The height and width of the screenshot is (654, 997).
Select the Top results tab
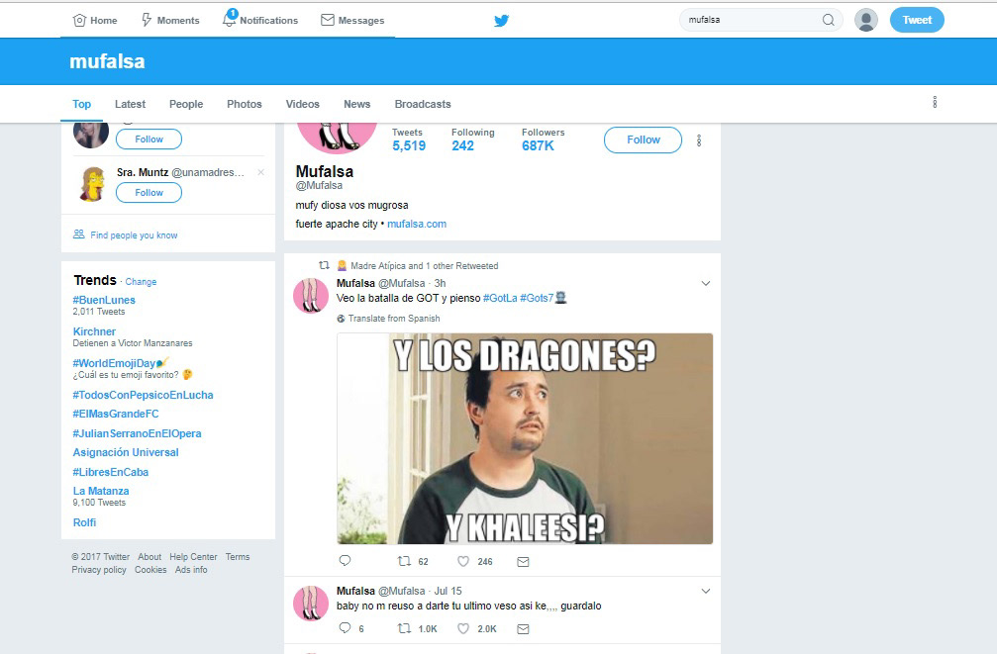click(81, 104)
